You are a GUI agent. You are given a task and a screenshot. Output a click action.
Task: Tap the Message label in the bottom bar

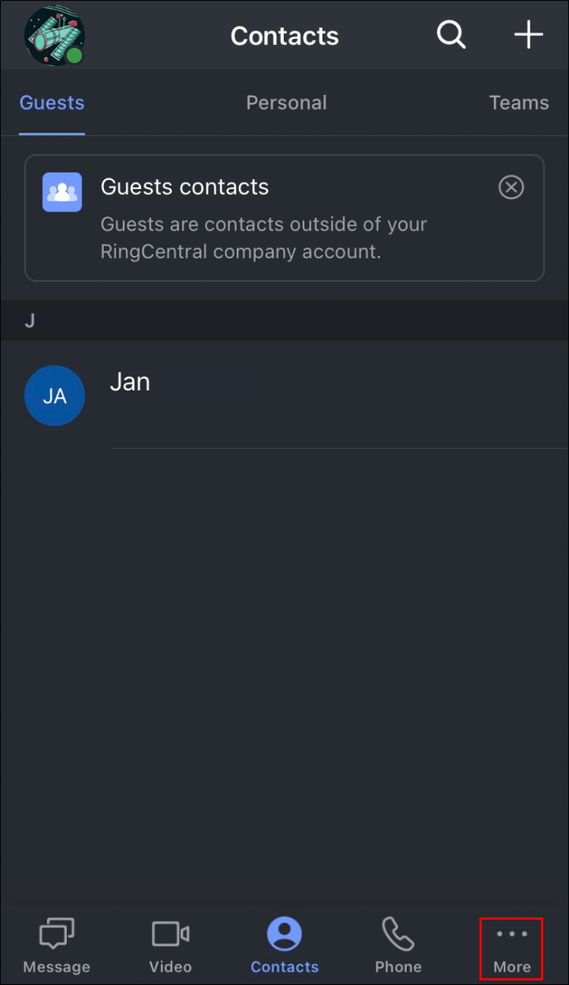[x=55, y=966]
